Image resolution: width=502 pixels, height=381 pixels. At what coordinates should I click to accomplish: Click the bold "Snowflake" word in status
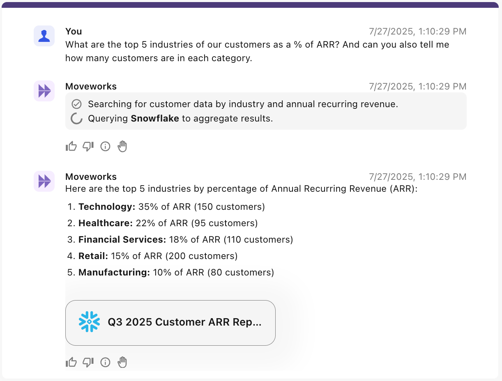click(x=155, y=119)
